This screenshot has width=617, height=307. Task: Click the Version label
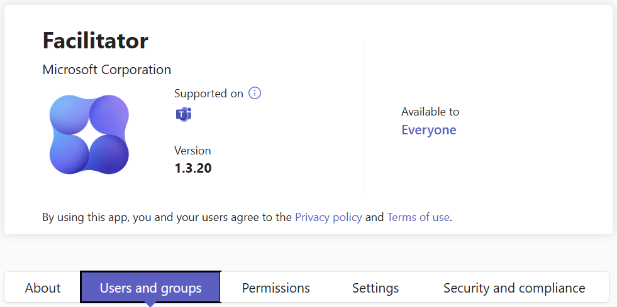[x=192, y=150]
